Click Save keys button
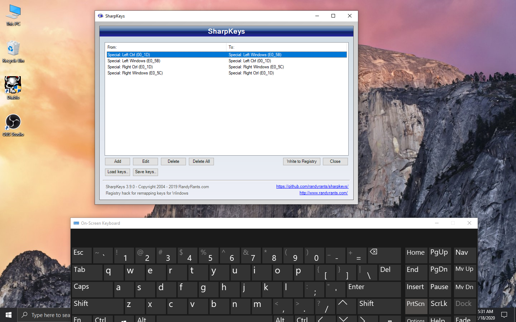Image resolution: width=516 pixels, height=322 pixels. (x=145, y=172)
